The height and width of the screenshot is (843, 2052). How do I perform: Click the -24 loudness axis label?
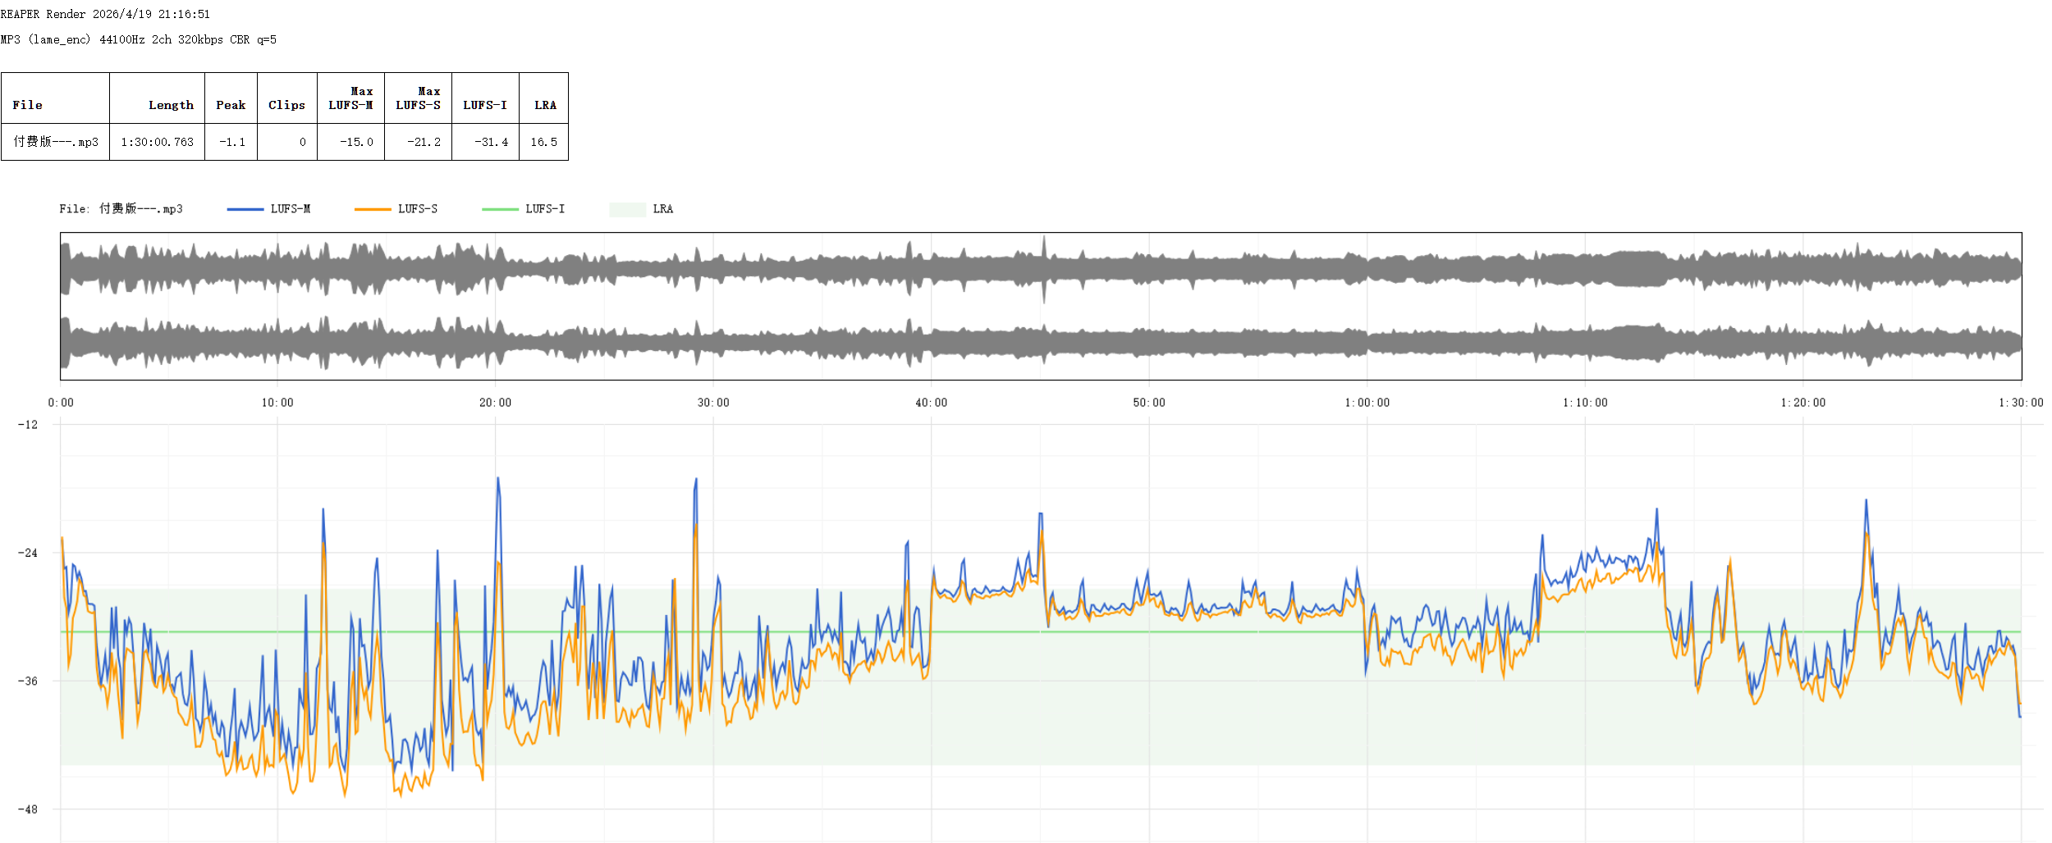pos(28,553)
